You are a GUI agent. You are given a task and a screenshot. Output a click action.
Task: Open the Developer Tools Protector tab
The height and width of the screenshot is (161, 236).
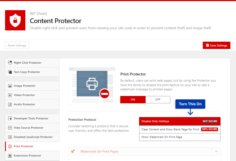(x=32, y=118)
